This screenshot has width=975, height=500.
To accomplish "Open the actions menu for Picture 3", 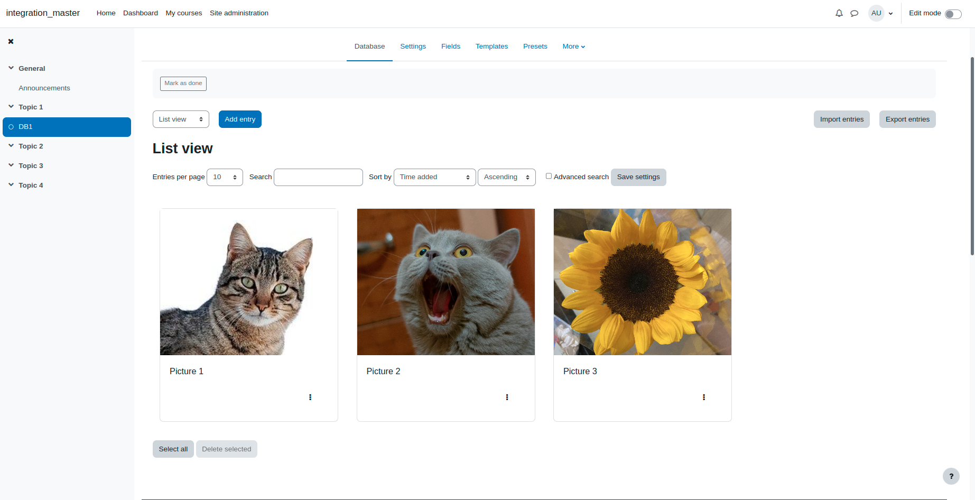I will coord(703,397).
